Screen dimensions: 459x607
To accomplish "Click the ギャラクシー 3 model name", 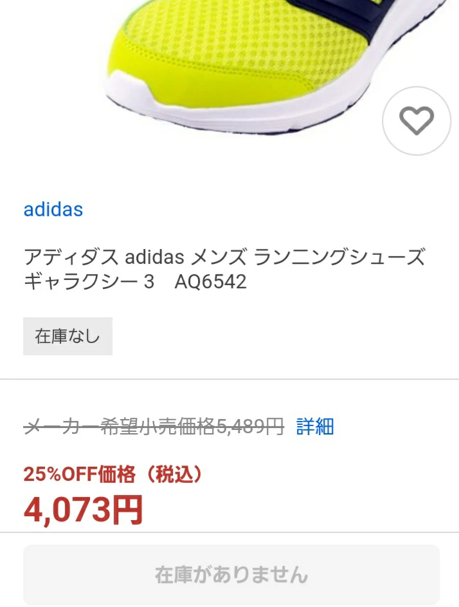I will 89,281.
